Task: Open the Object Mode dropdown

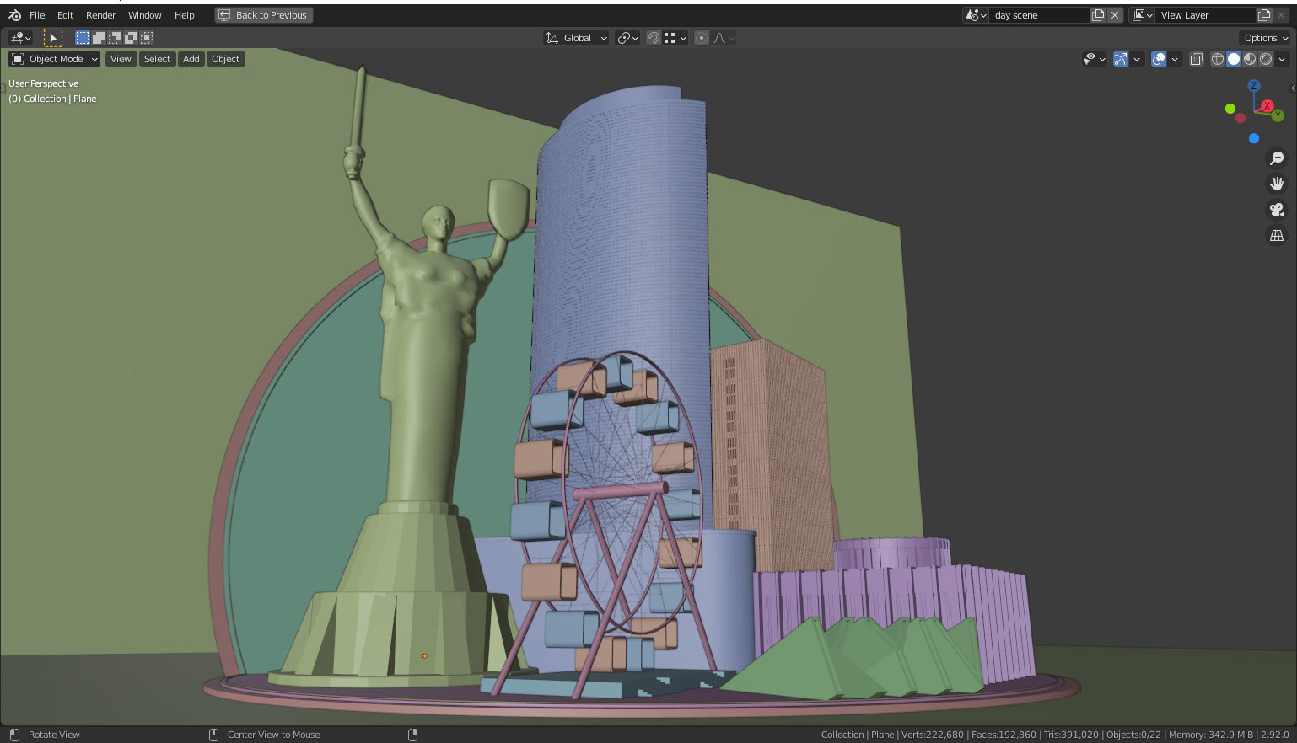Action: pyautogui.click(x=54, y=59)
